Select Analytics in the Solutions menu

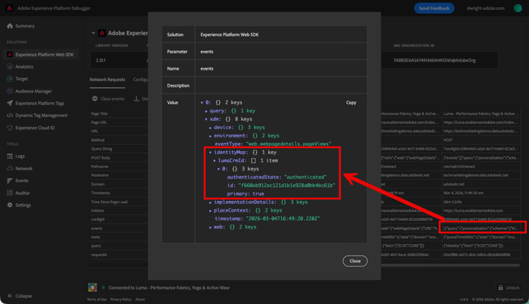click(24, 67)
